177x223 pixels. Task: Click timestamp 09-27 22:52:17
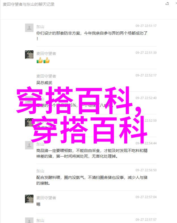click(146, 75)
